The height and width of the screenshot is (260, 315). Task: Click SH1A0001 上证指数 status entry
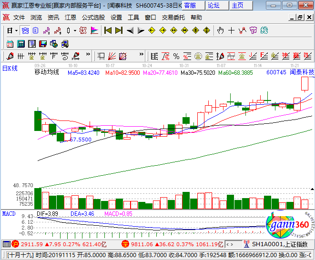(280, 244)
